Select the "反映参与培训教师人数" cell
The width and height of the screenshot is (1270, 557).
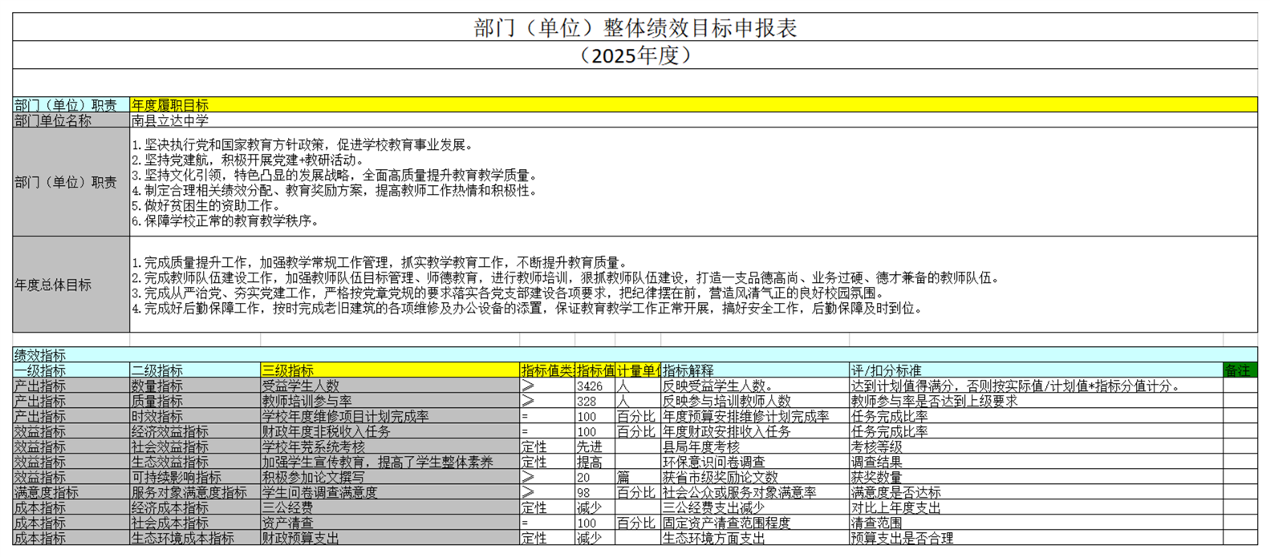(x=755, y=401)
